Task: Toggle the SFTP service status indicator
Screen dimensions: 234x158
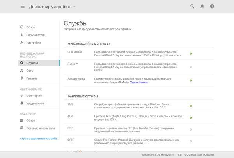Action: (x=191, y=142)
